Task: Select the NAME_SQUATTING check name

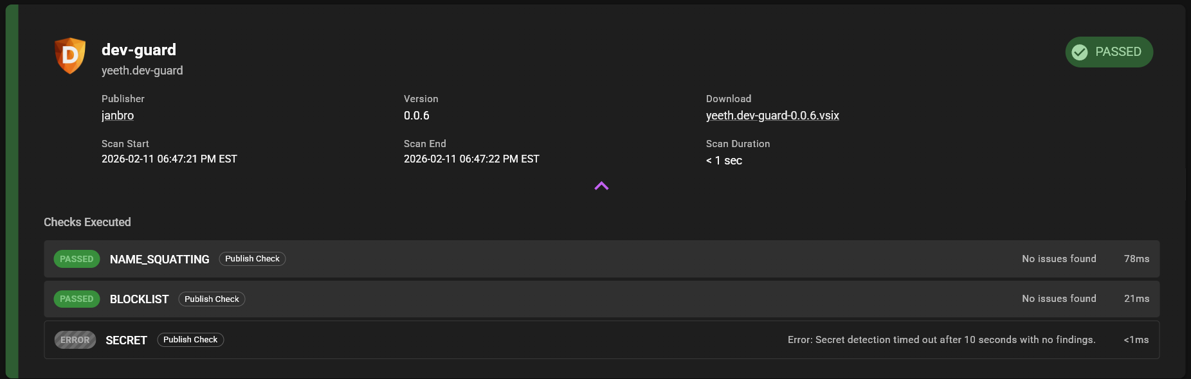Action: pos(159,260)
